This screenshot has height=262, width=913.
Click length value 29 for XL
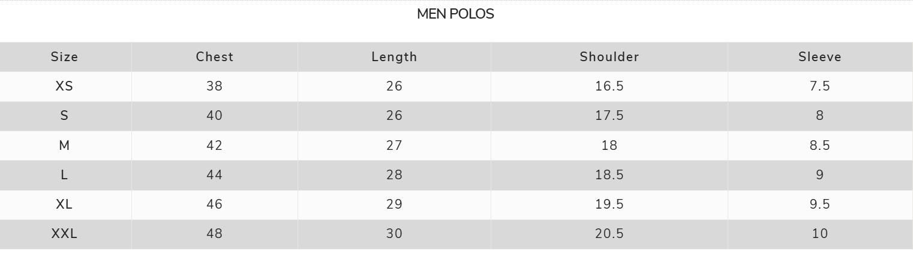click(394, 204)
